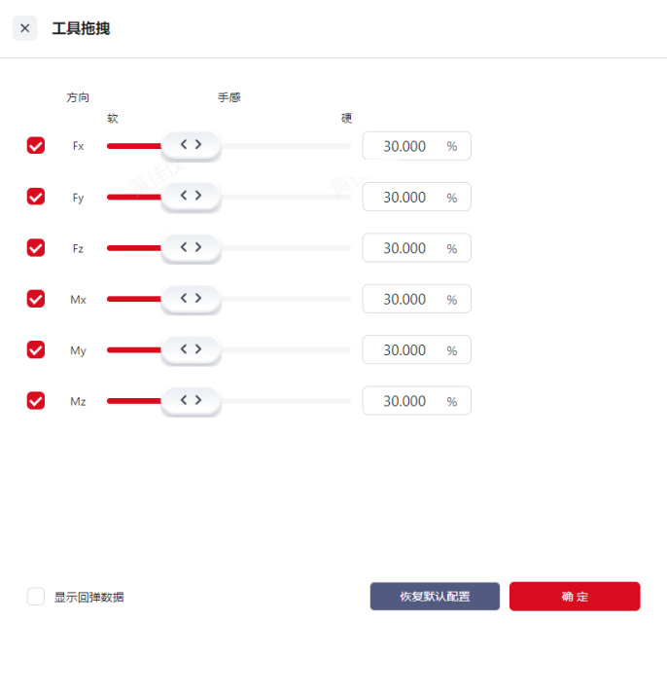Click the Fy slider handle
The width and height of the screenshot is (667, 694).
(x=191, y=196)
